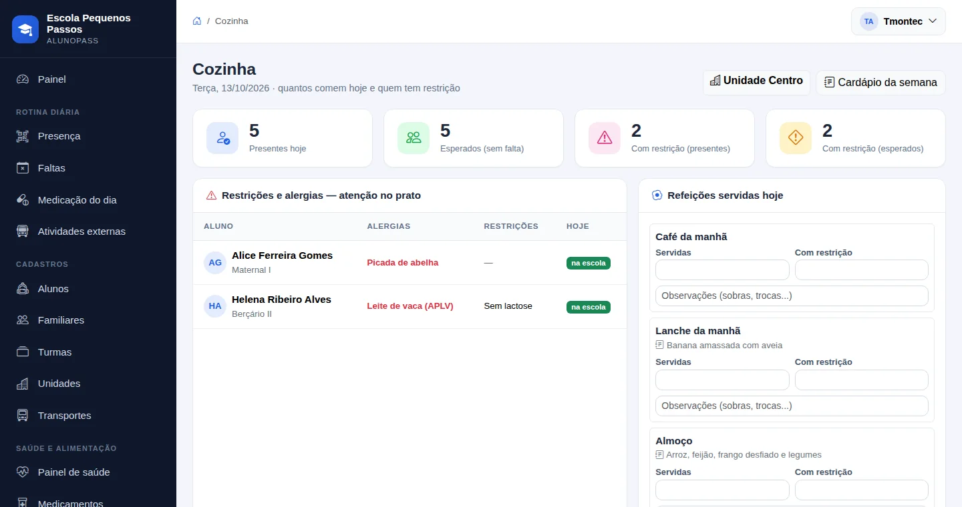This screenshot has height=507, width=962.
Task: Select Helena Ribeiro Alves name
Action: click(x=281, y=300)
